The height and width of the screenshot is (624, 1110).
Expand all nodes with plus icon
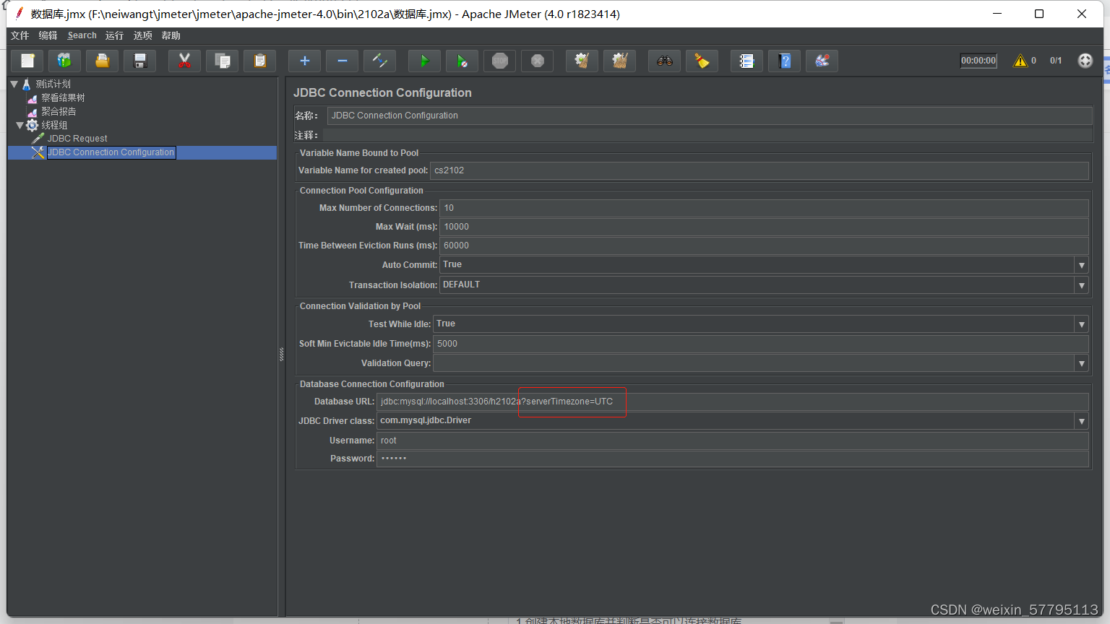point(305,61)
